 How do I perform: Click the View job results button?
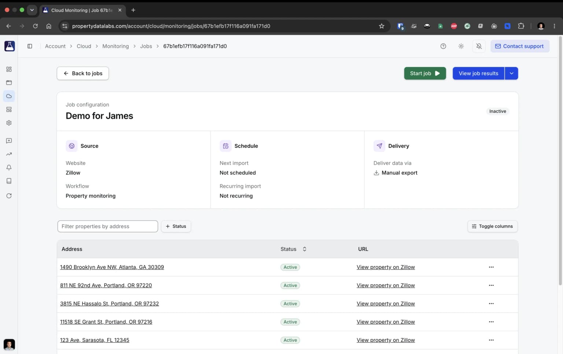[478, 73]
